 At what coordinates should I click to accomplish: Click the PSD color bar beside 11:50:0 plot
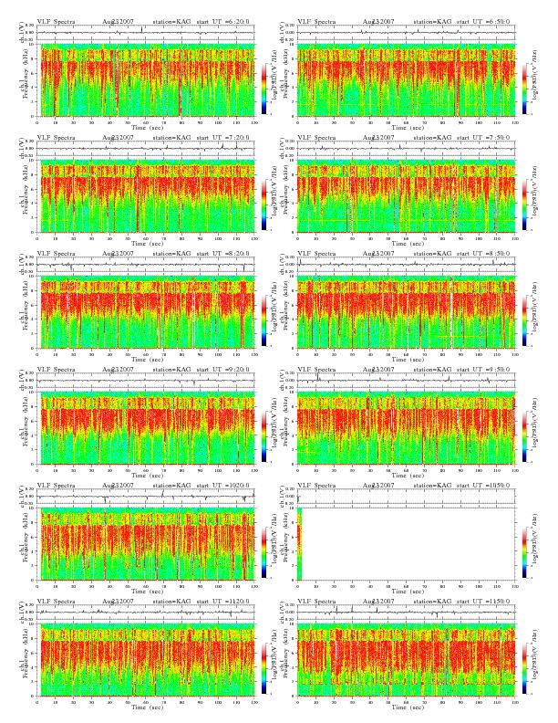click(x=525, y=668)
